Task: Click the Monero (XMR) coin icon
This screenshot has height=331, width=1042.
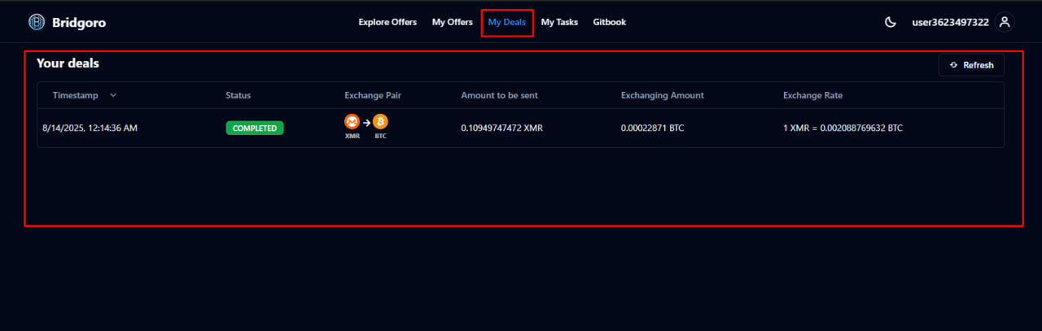Action: [352, 121]
